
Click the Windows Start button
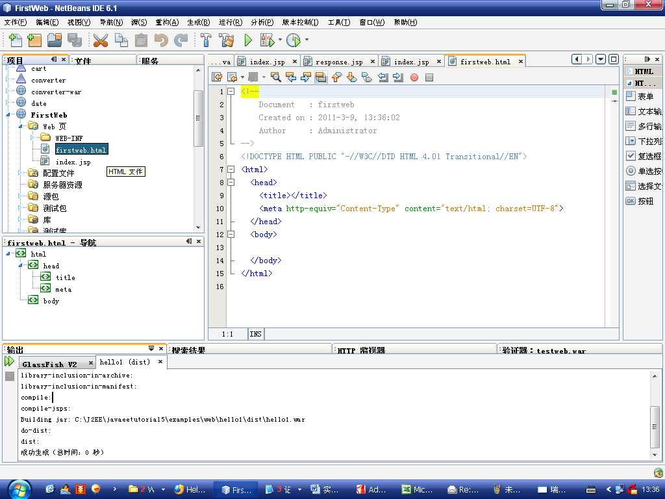click(19, 489)
